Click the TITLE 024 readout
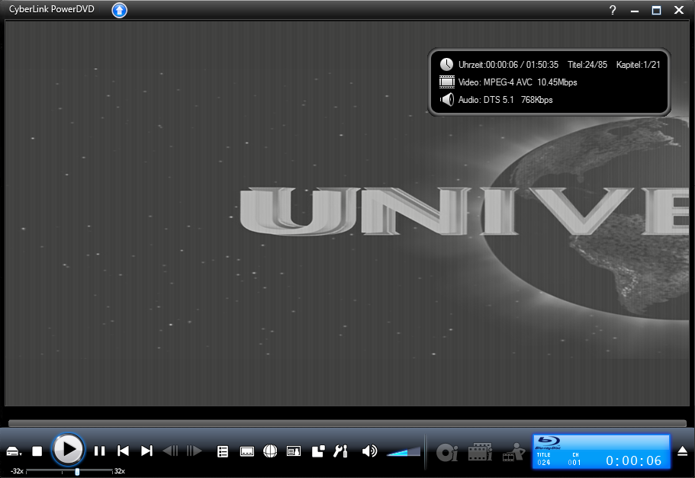 (x=544, y=459)
